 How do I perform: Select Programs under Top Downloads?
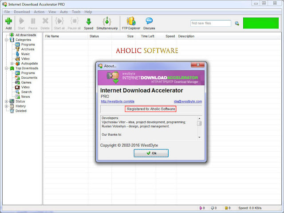pos(28,73)
